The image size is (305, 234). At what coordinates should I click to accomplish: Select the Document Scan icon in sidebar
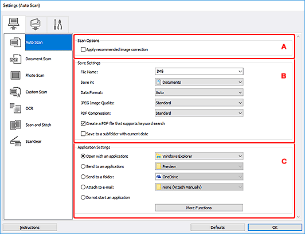(15, 58)
